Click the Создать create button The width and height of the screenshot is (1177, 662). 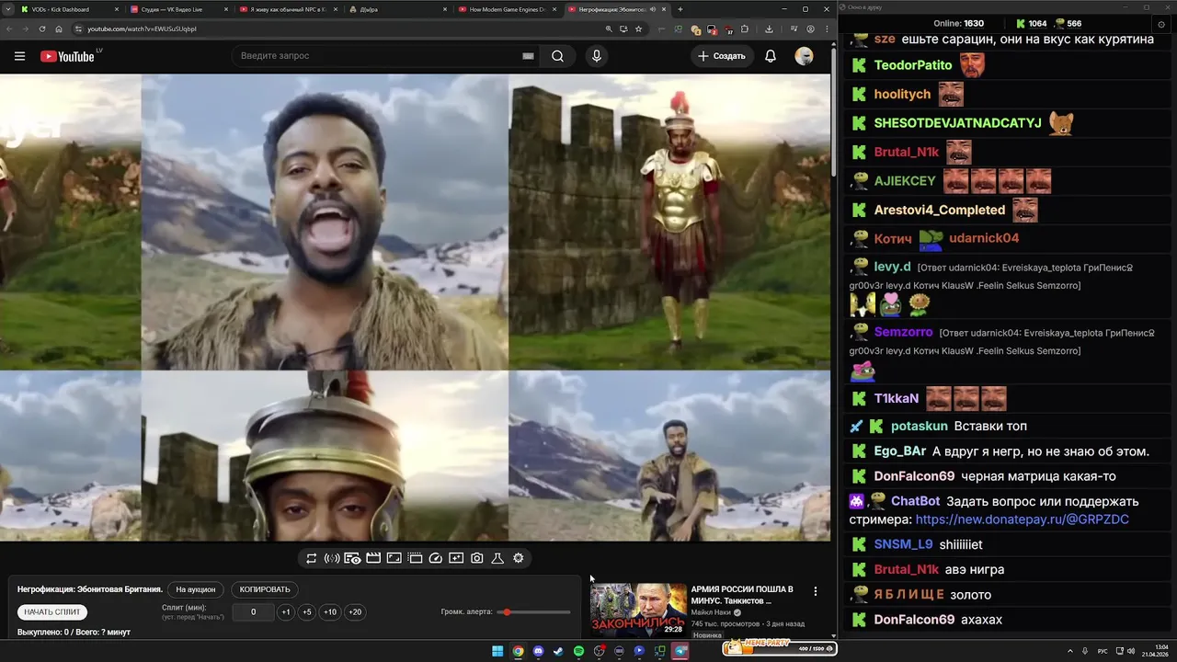(x=722, y=56)
